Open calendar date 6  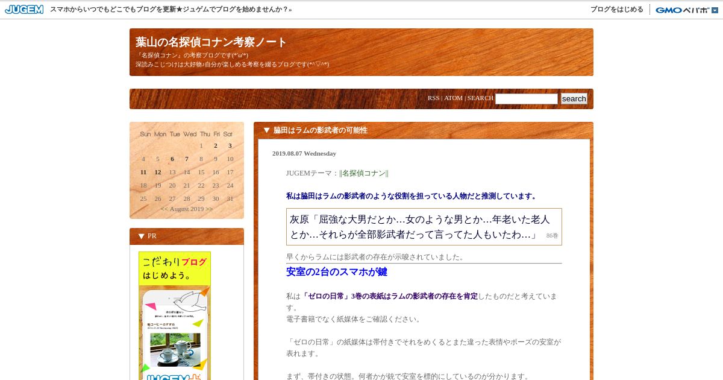172,159
